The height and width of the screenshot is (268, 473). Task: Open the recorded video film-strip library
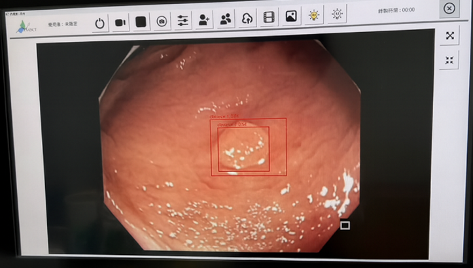(x=270, y=17)
